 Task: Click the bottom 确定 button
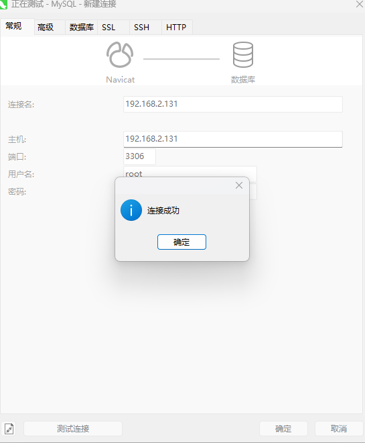click(x=283, y=429)
